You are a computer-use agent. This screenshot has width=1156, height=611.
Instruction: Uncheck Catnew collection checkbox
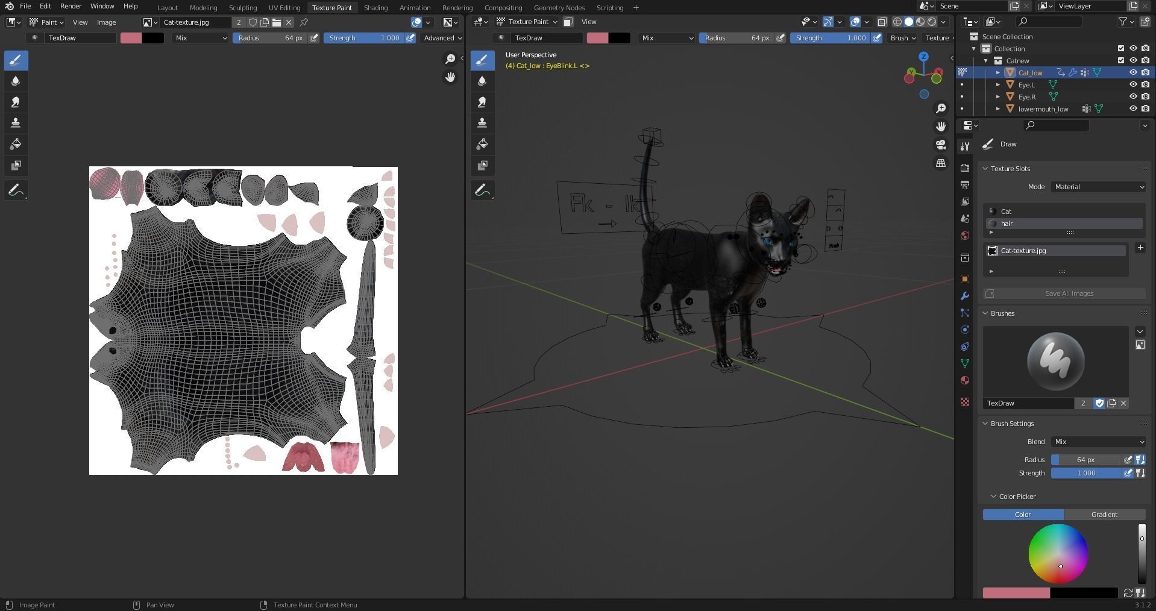click(1121, 60)
